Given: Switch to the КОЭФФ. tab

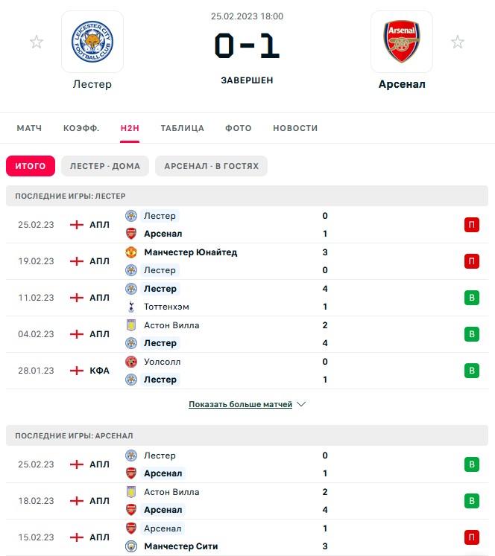Looking at the screenshot, I should [81, 128].
